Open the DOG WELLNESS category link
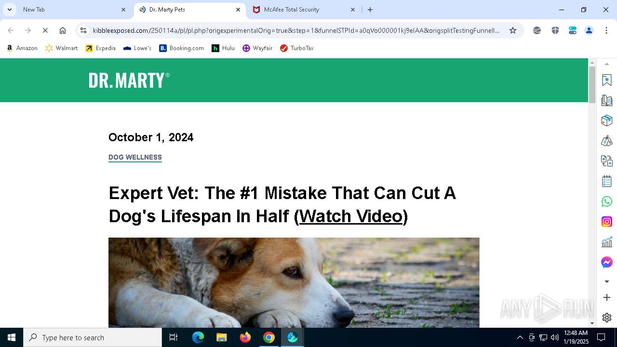617x347 pixels. pos(135,157)
